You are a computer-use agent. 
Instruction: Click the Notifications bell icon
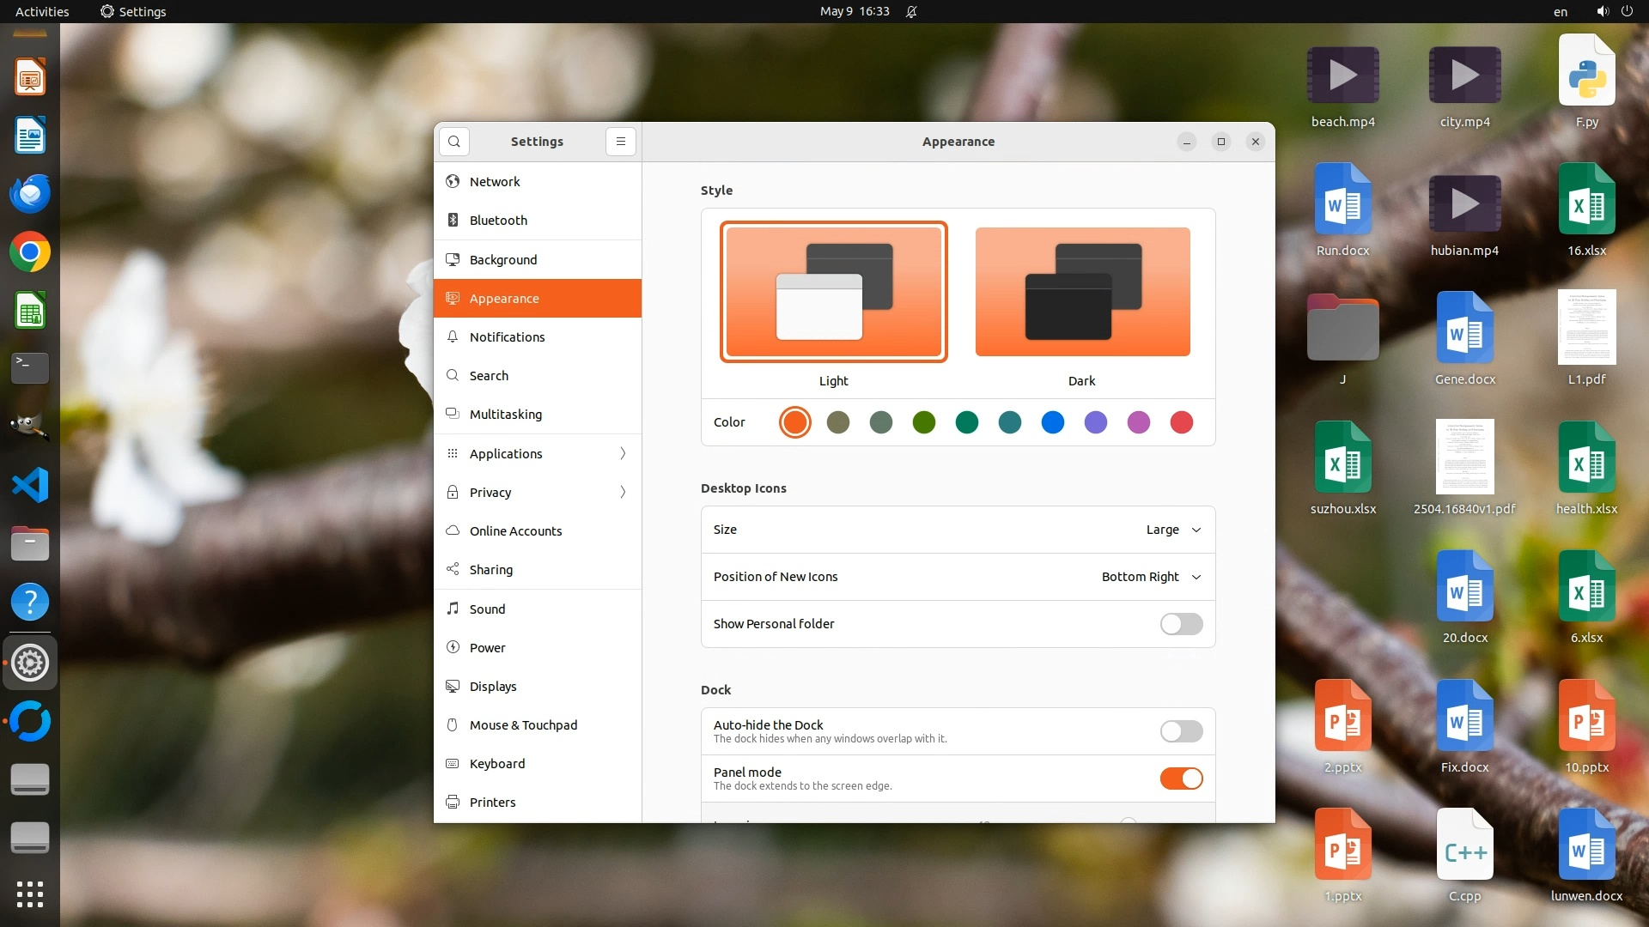[x=453, y=337]
